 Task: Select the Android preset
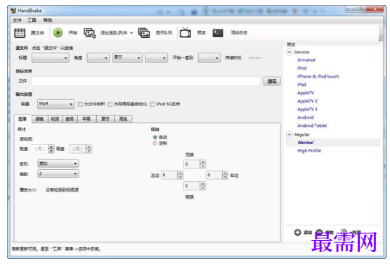[x=306, y=117]
